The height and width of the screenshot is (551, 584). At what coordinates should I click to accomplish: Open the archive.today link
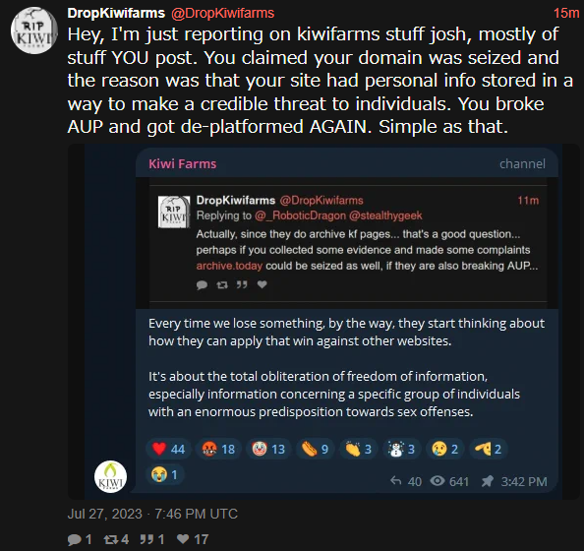click(x=229, y=266)
